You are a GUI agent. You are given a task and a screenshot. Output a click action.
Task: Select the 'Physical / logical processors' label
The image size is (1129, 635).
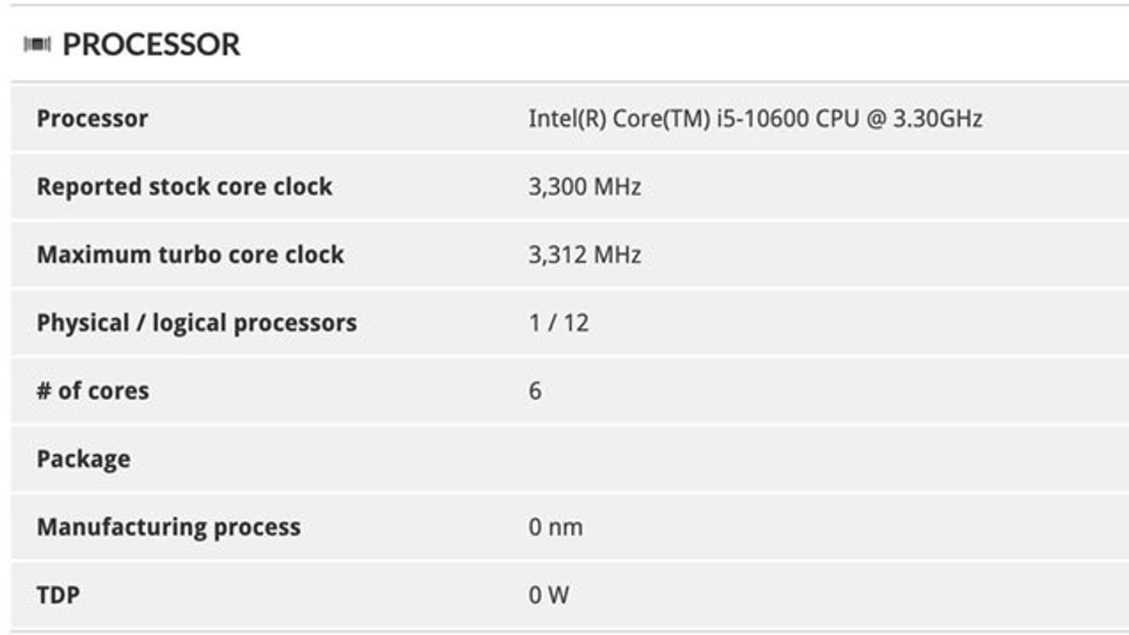pyautogui.click(x=197, y=323)
